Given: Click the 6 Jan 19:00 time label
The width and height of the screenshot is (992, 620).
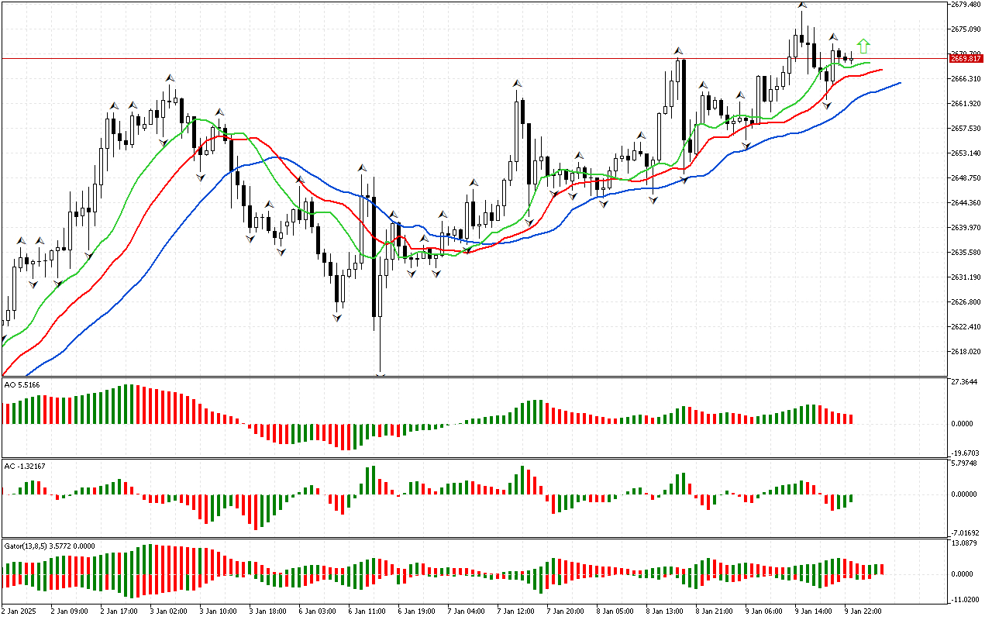Looking at the screenshot, I should point(415,611).
